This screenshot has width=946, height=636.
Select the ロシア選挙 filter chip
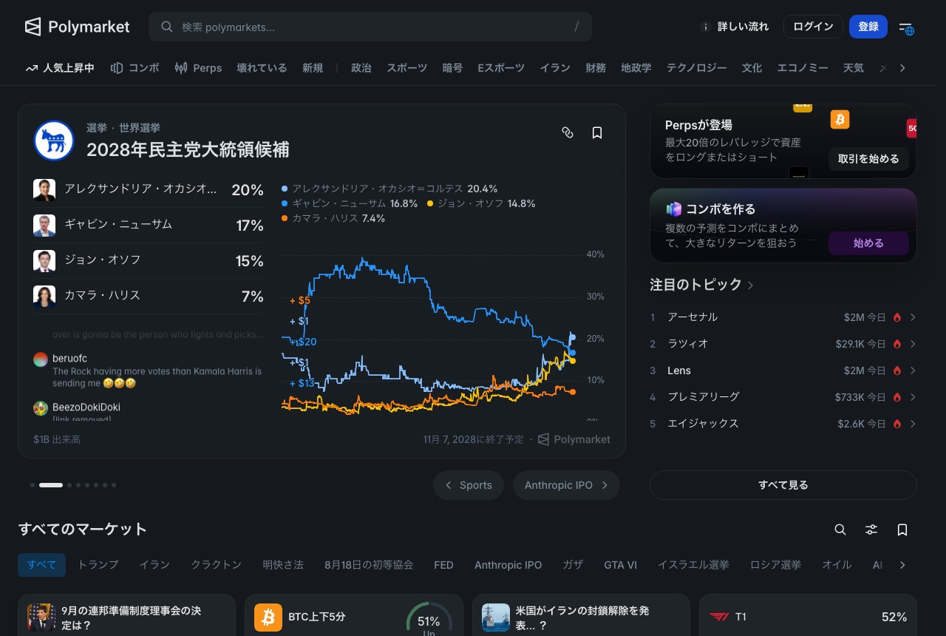pos(776,565)
